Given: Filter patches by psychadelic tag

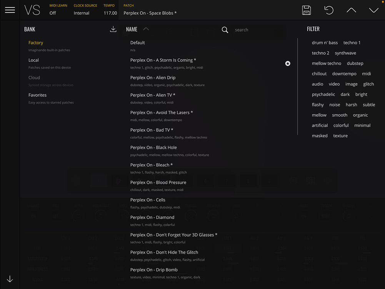Looking at the screenshot, I should coord(323,94).
